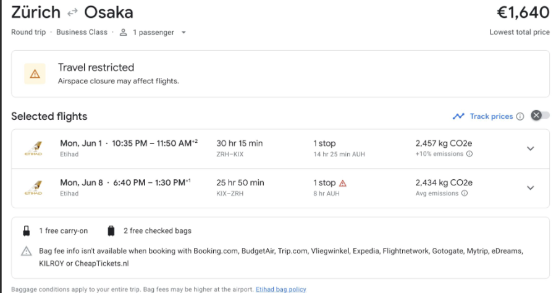Click the bag fee info warning triangle

pyautogui.click(x=26, y=251)
